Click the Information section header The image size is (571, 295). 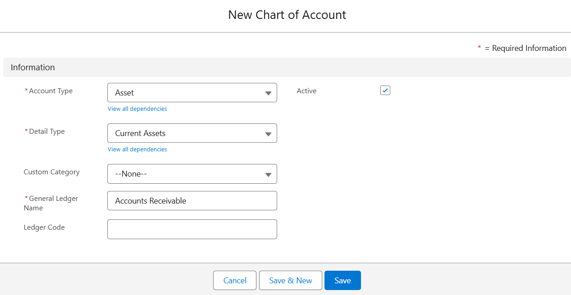(x=33, y=68)
